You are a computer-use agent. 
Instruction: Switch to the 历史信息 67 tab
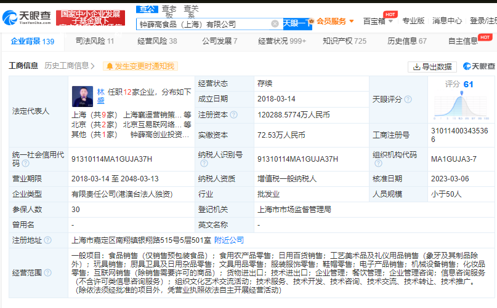[x=407, y=41]
